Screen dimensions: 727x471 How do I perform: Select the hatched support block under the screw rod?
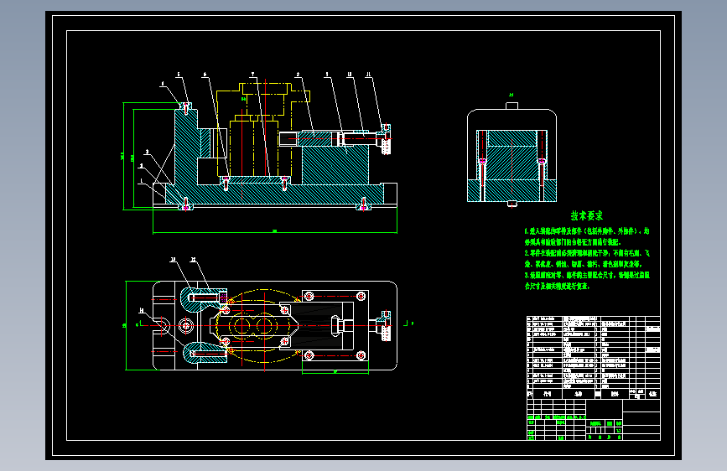[335, 165]
